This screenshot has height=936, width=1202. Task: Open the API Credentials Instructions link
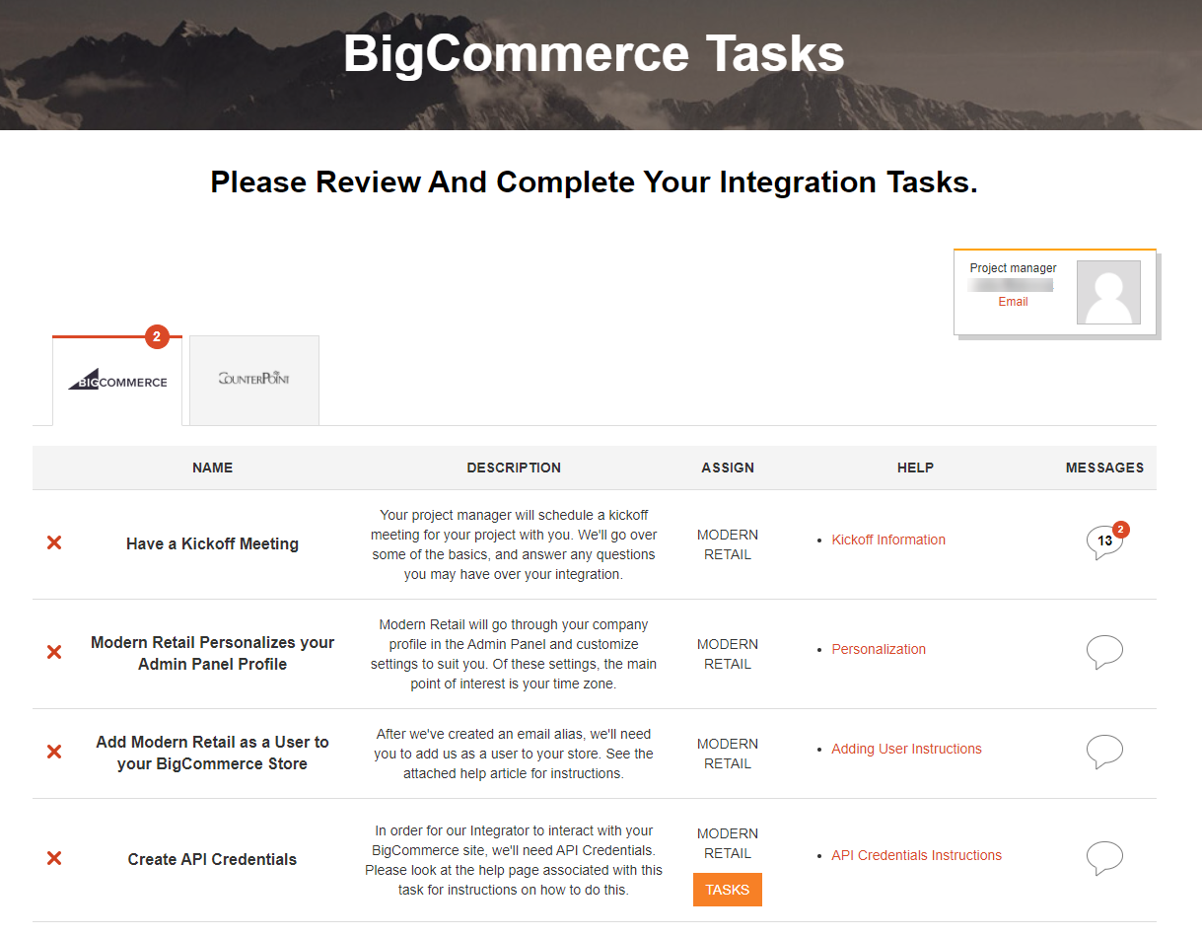tap(916, 855)
